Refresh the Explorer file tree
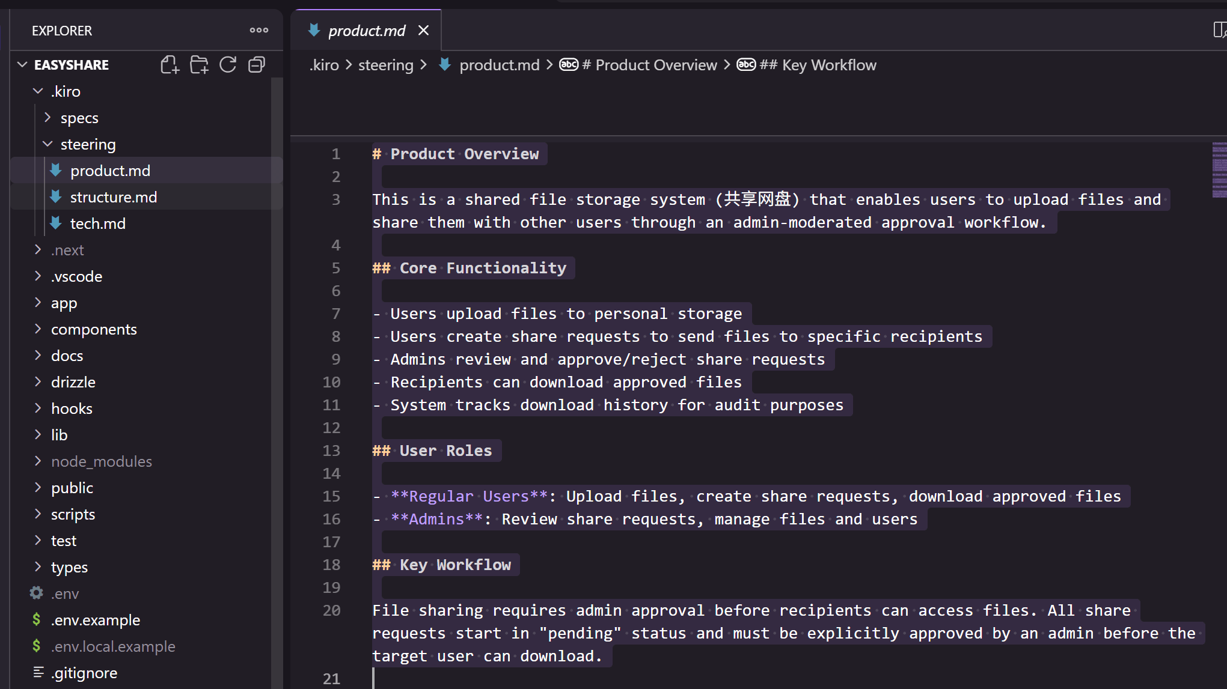Image resolution: width=1227 pixels, height=689 pixels. (x=228, y=65)
